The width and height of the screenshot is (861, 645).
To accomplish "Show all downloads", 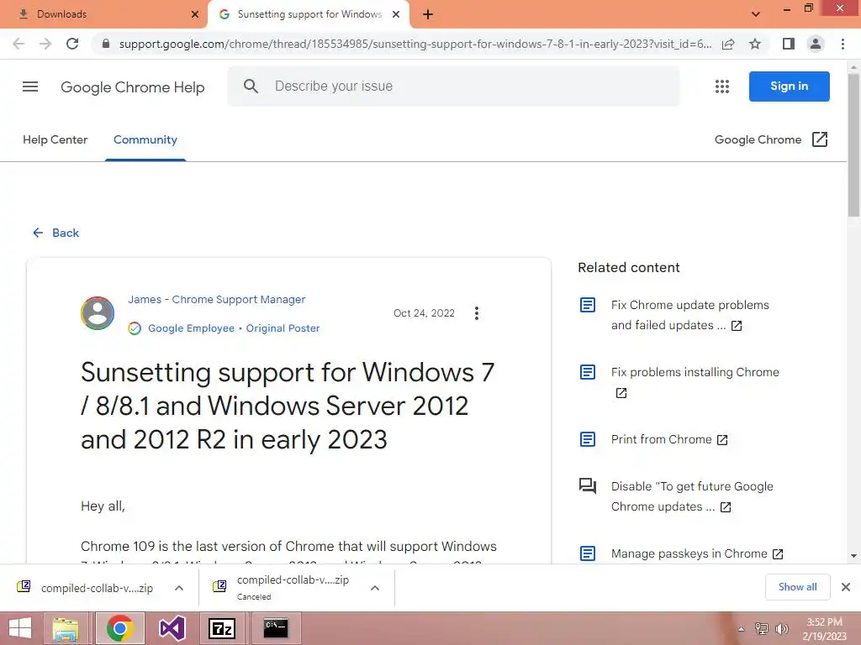I will pos(797,587).
